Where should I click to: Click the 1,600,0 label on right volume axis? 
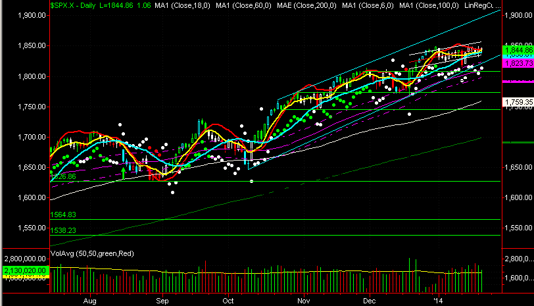pos(519,278)
